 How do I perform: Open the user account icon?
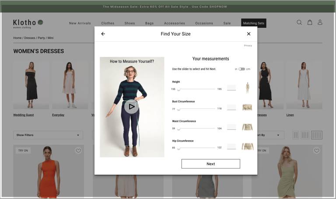320,22
